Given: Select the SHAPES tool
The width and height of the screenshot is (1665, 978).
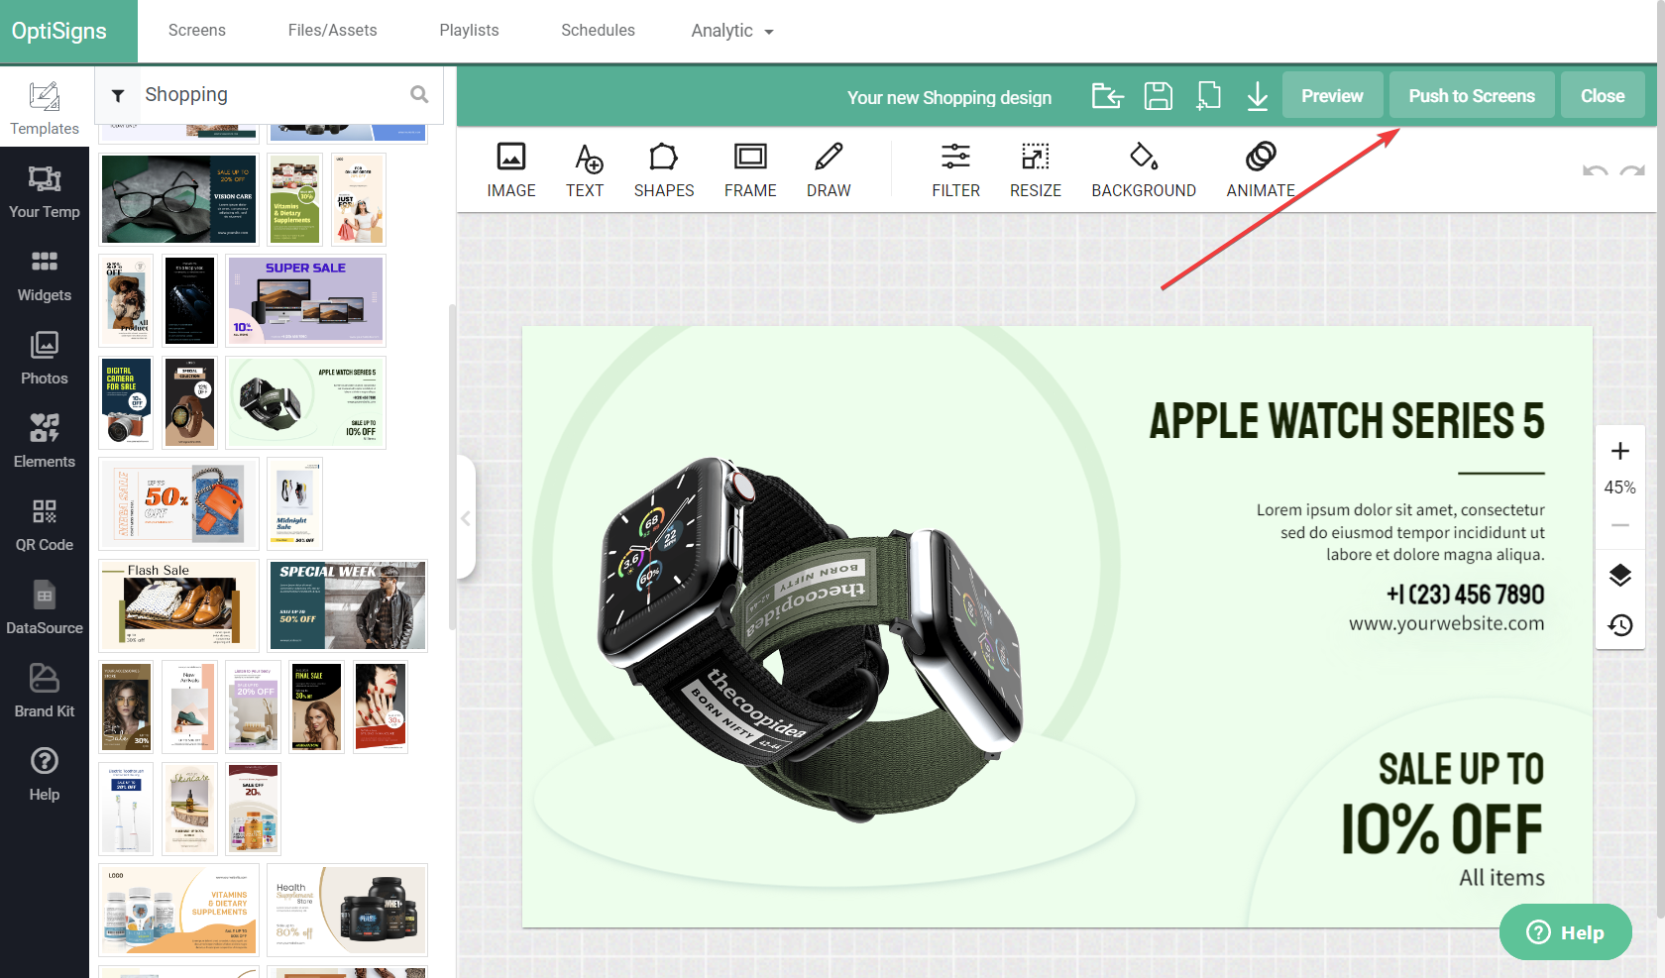Looking at the screenshot, I should point(664,169).
